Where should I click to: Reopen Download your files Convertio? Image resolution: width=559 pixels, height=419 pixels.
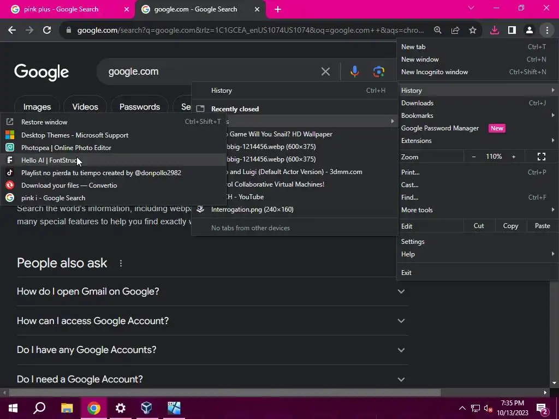pos(113,185)
